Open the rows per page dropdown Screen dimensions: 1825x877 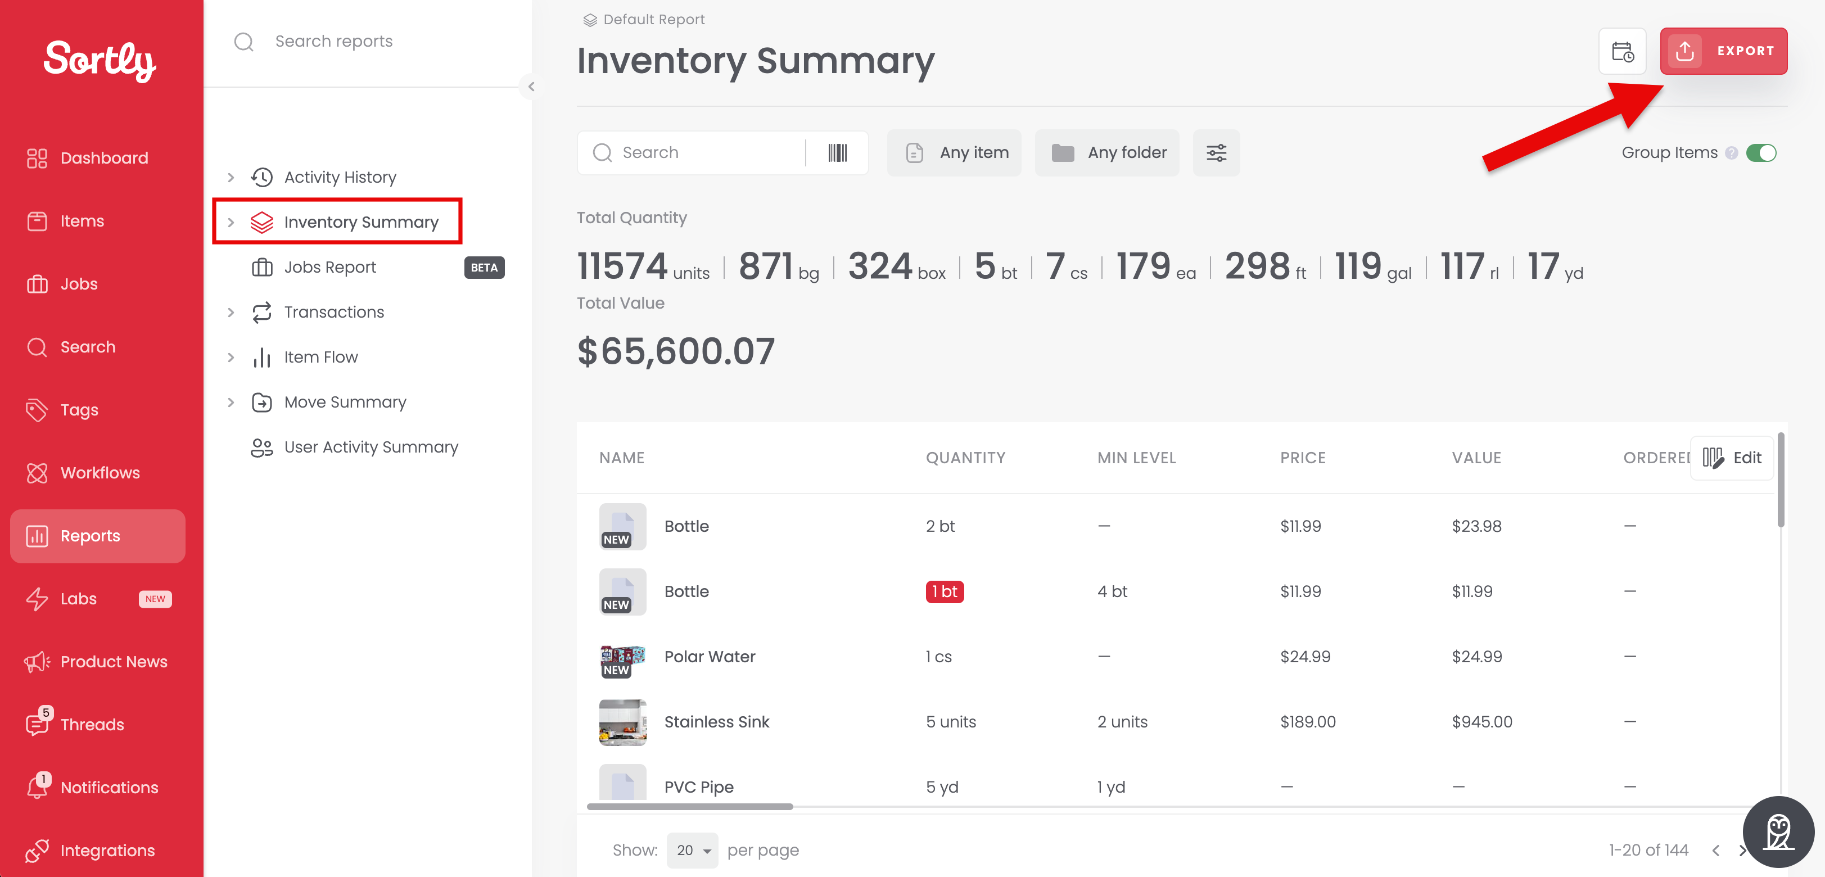point(692,850)
